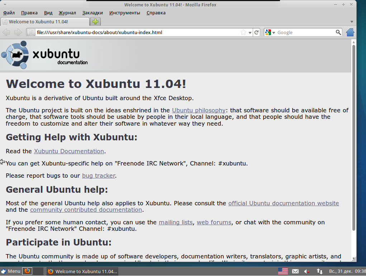Click the scrollbar down arrow
The width and height of the screenshot is (366, 276).
coord(353,259)
